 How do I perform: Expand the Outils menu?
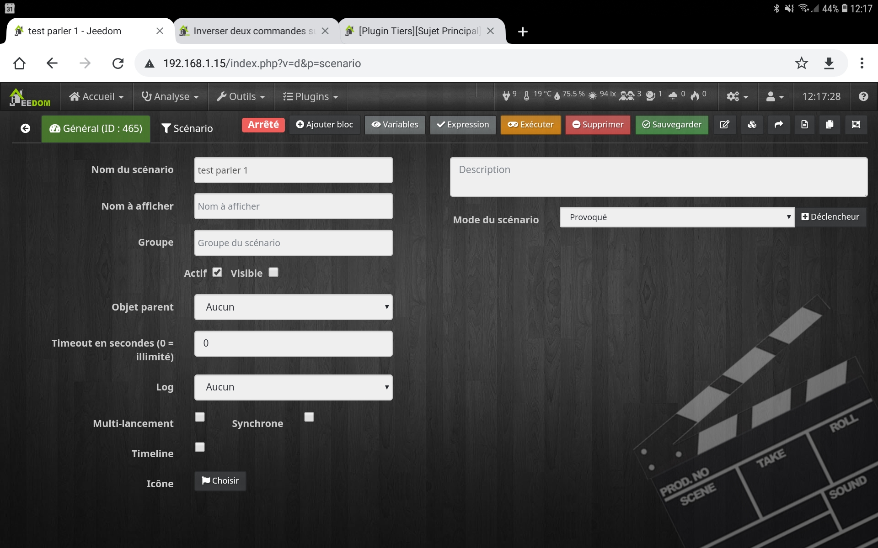[x=241, y=96]
